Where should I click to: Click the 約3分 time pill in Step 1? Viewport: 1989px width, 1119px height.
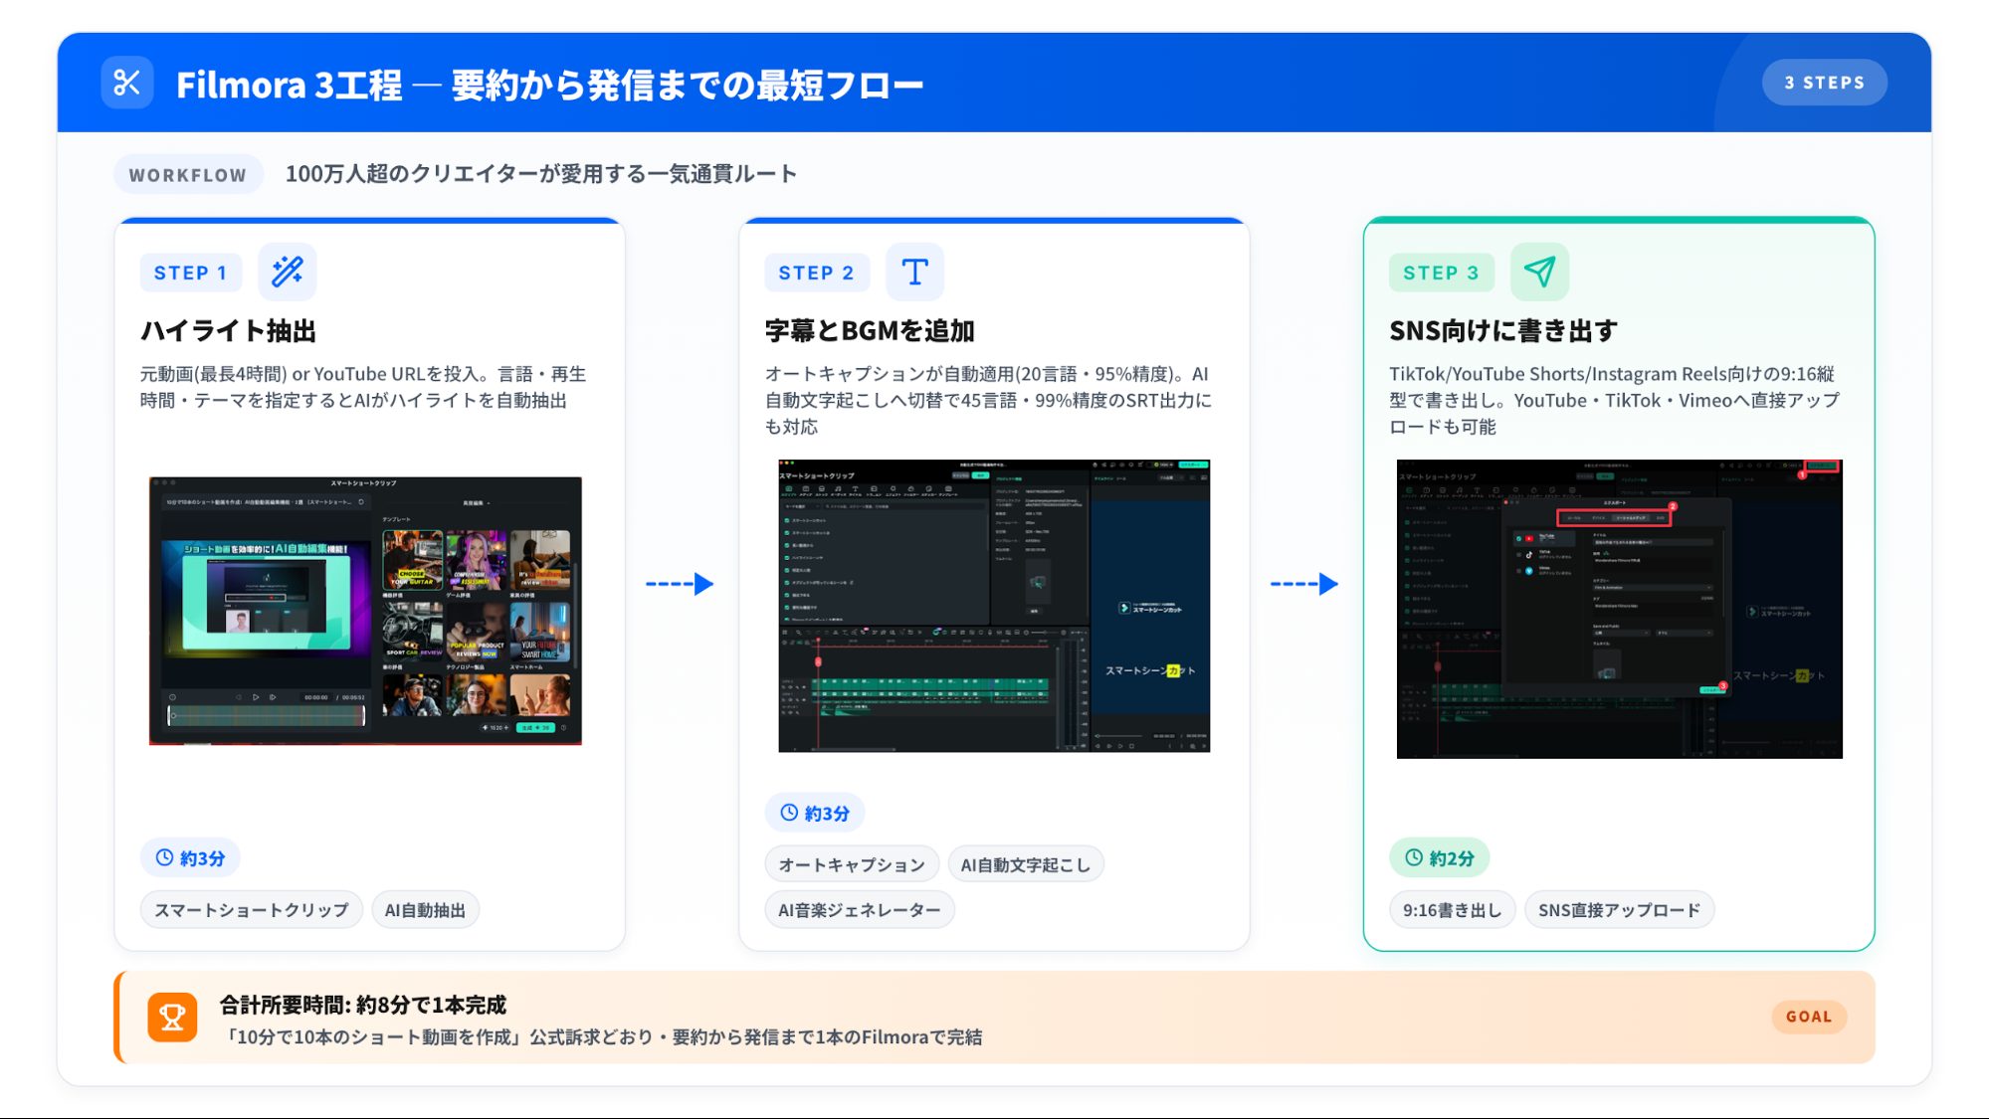pos(190,857)
